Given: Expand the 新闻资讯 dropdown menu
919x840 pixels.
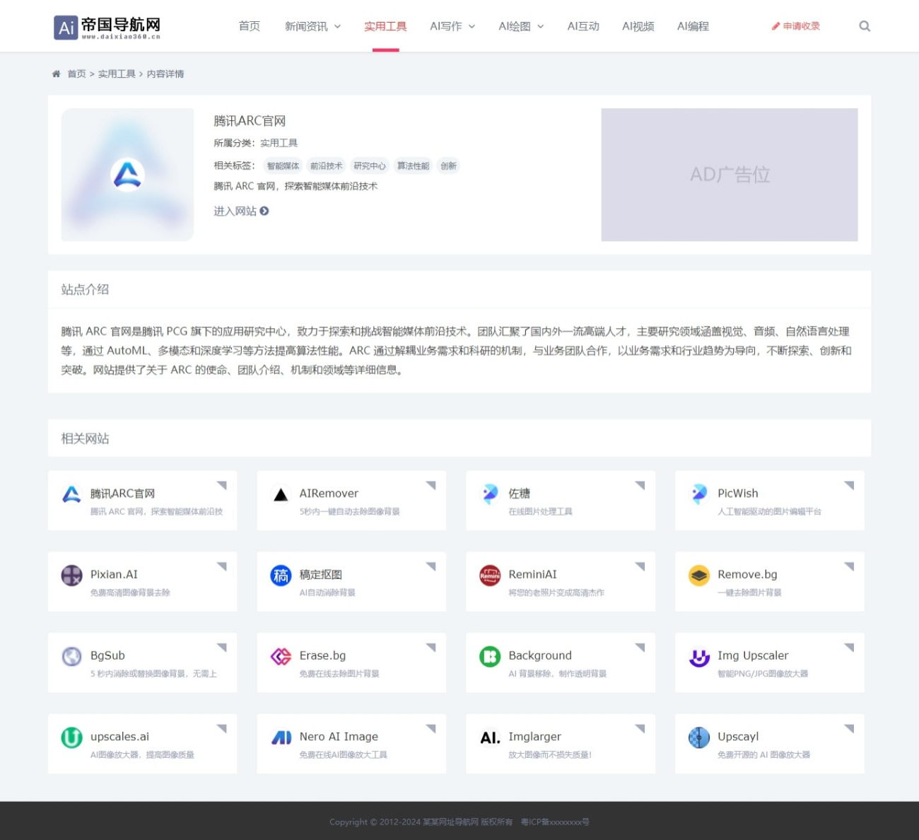Looking at the screenshot, I should [312, 26].
